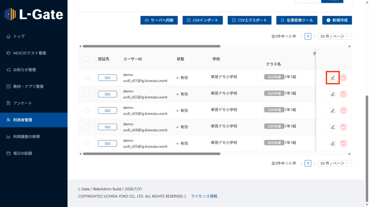Open the ライセンス情報 link
Screen dimensions: 369x207
click(204, 196)
